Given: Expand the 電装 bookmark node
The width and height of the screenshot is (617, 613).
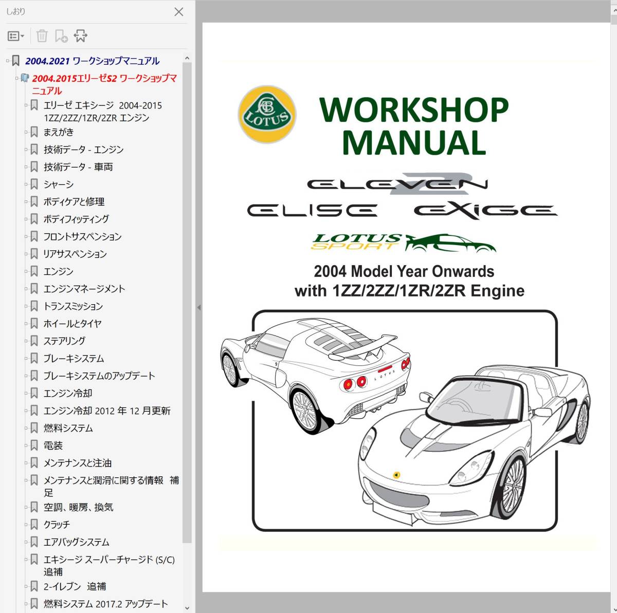Looking at the screenshot, I should tap(26, 445).
